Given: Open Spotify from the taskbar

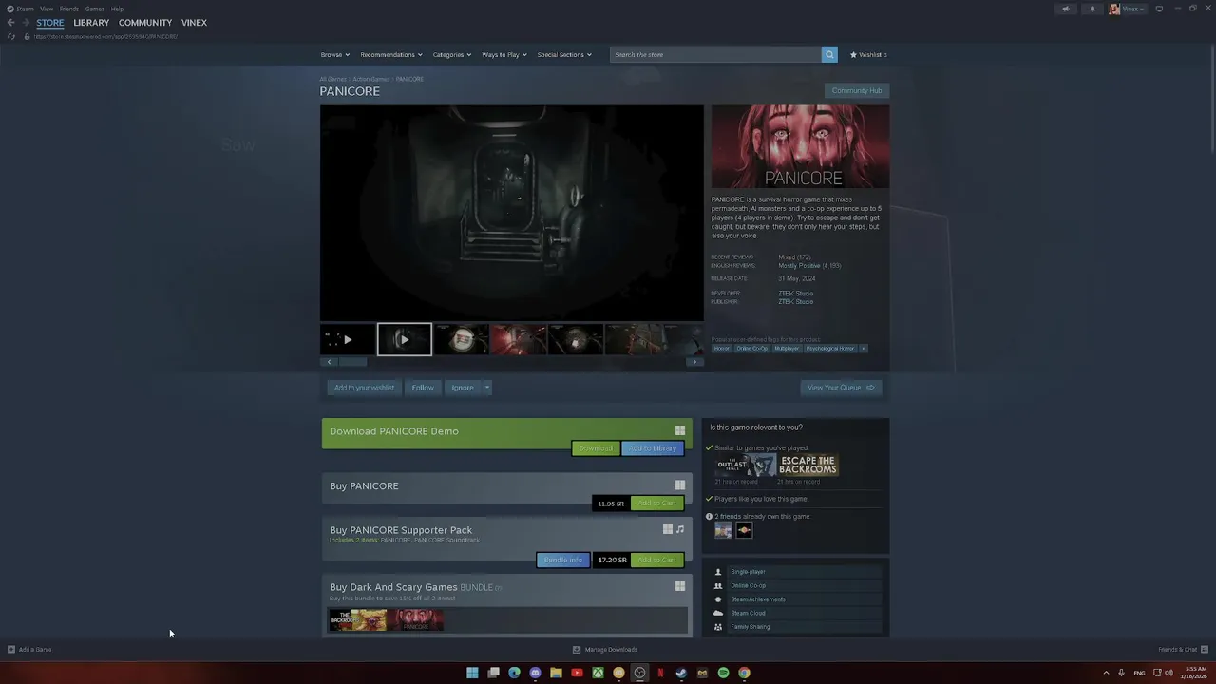Looking at the screenshot, I should click(x=723, y=673).
